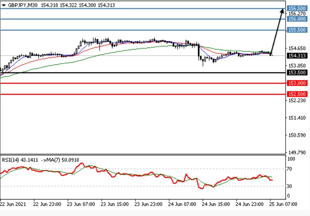The image size is (310, 216).
Task: Click the current price label 154.313
Action: point(297,56)
